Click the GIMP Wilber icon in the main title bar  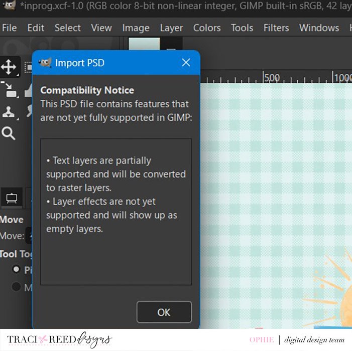click(x=9, y=5)
